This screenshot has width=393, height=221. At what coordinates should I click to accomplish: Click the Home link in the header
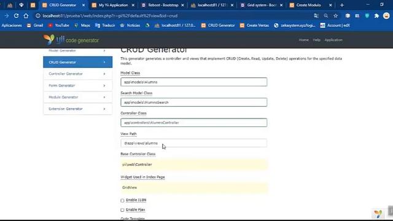pyautogui.click(x=303, y=40)
